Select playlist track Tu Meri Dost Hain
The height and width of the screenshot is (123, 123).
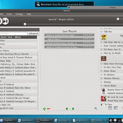pyautogui.click(x=111, y=67)
